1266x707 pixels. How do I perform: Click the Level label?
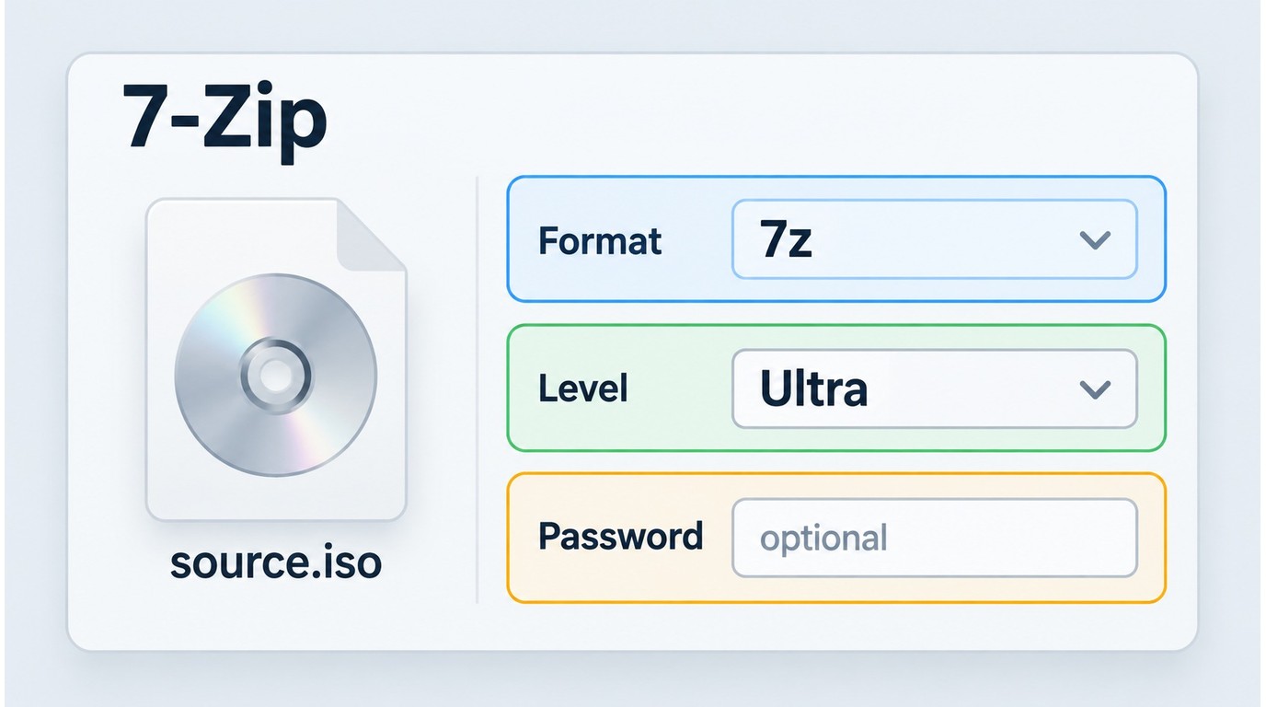(x=583, y=388)
